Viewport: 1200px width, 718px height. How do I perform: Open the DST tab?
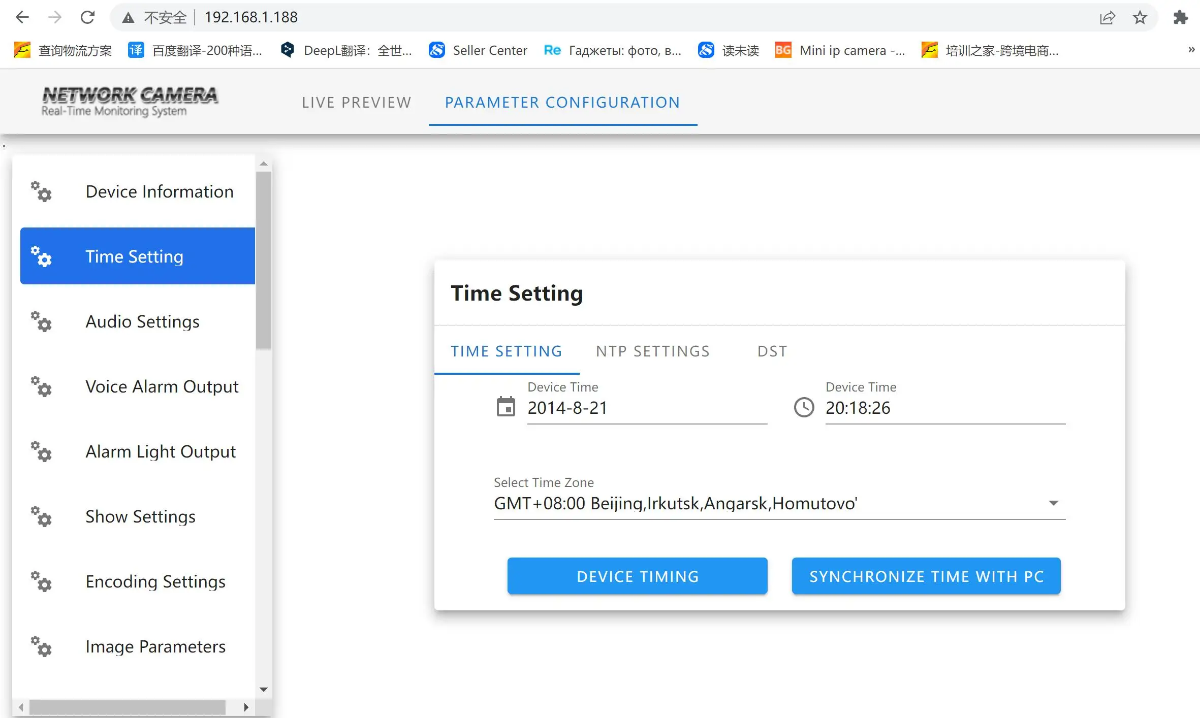772,351
